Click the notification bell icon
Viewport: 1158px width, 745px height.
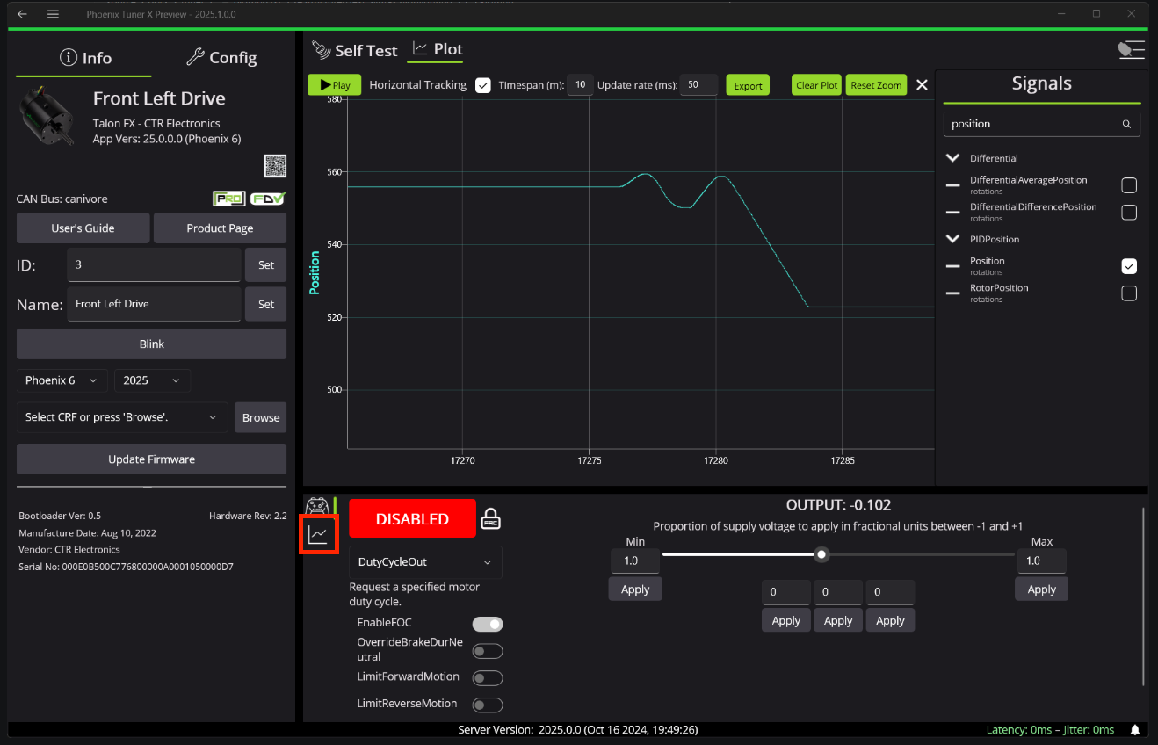click(1135, 730)
